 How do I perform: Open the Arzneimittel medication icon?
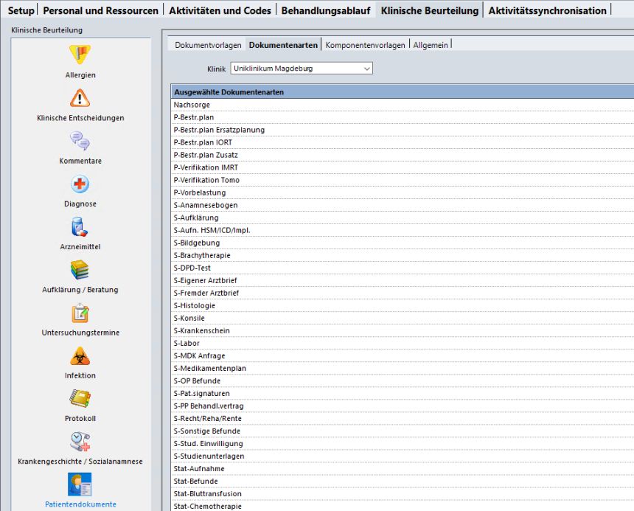[80, 227]
